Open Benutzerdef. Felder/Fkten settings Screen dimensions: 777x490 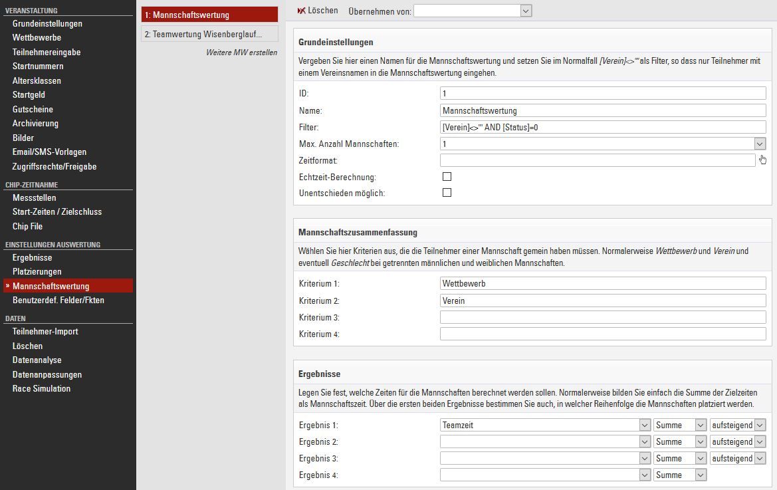pos(58,300)
